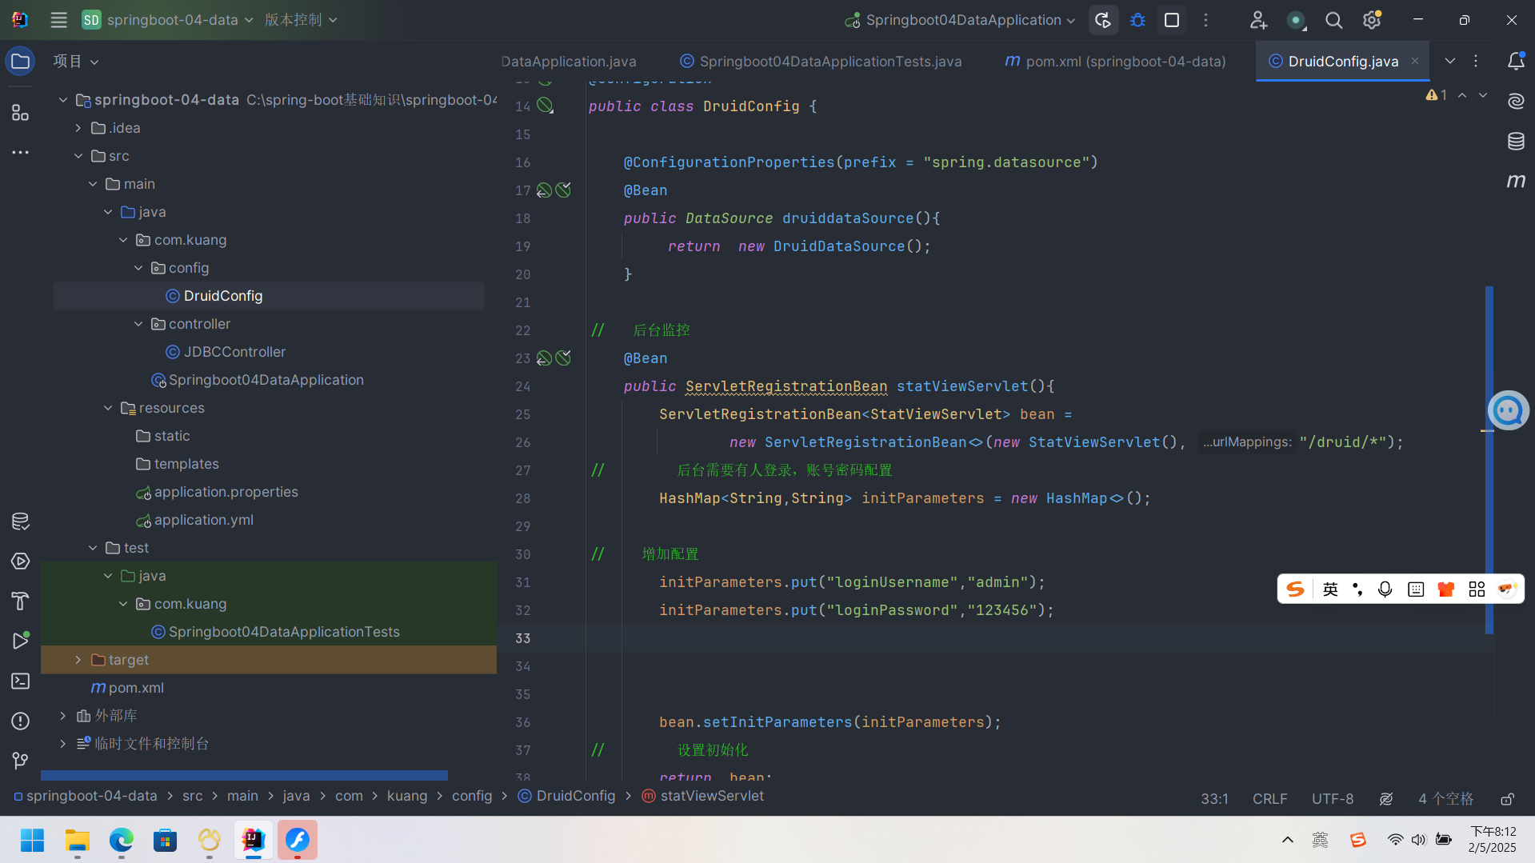Open the Git version control window
Image resolution: width=1535 pixels, height=863 pixels.
coord(20,761)
